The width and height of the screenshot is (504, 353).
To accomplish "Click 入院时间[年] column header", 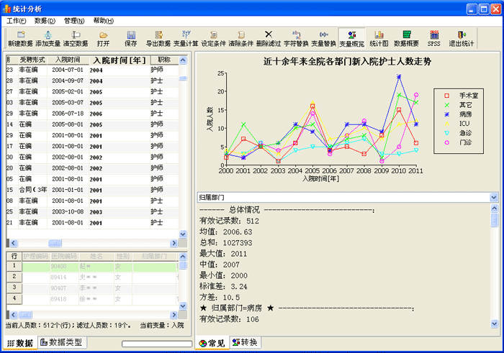I will click(x=120, y=60).
